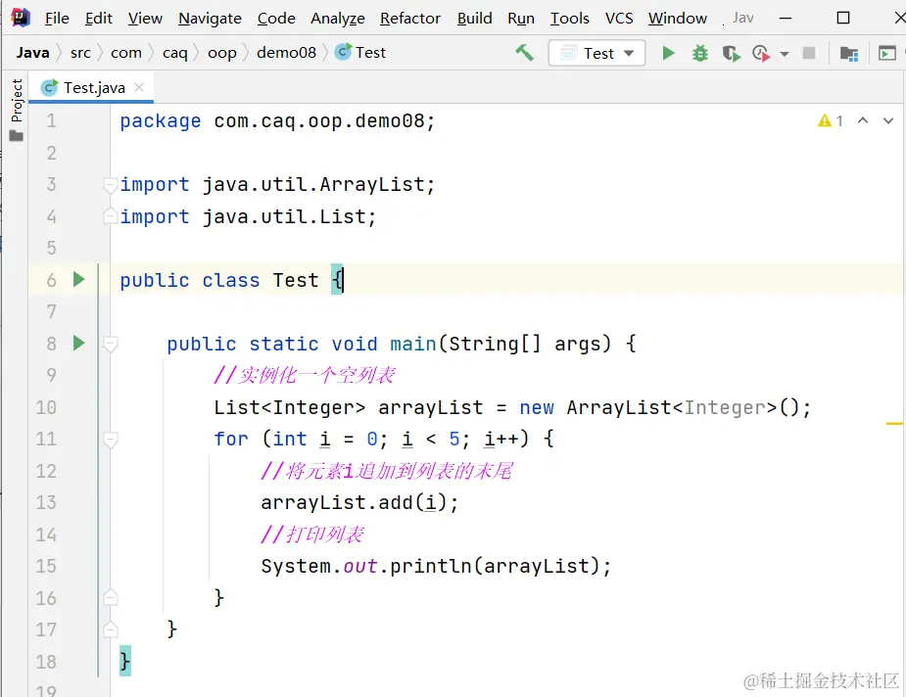Go to next highlighted error arrow
Screen dimensions: 906x697
(888, 120)
